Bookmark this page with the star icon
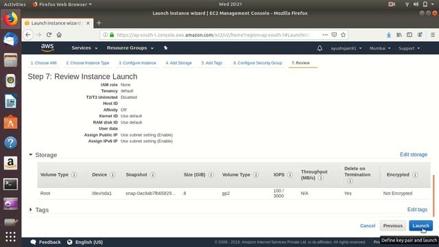439x247 pixels. click(343, 35)
